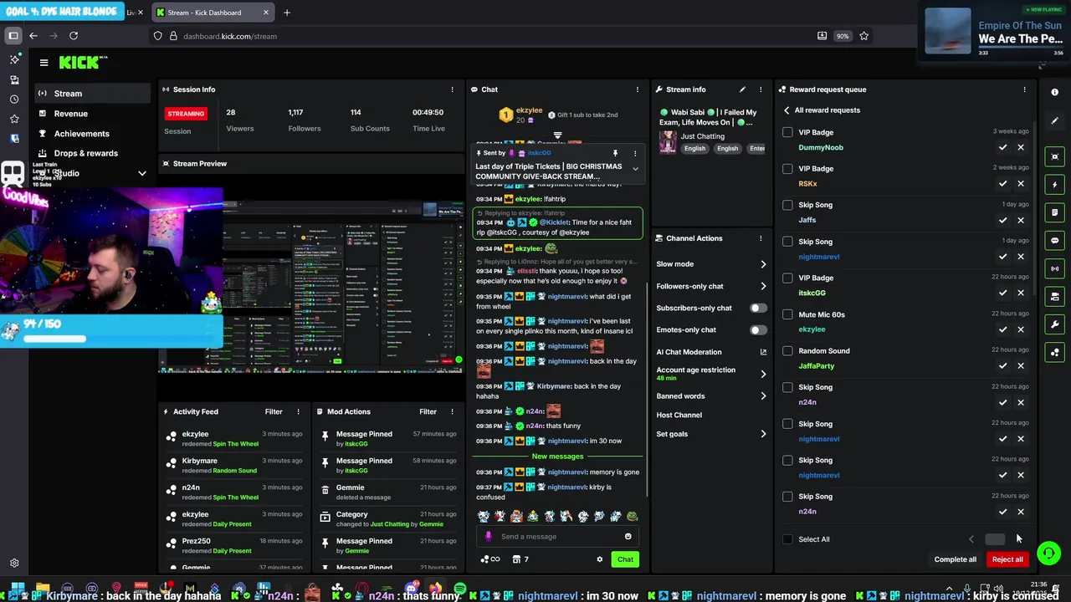Open the Kick hamburger menu

click(44, 62)
